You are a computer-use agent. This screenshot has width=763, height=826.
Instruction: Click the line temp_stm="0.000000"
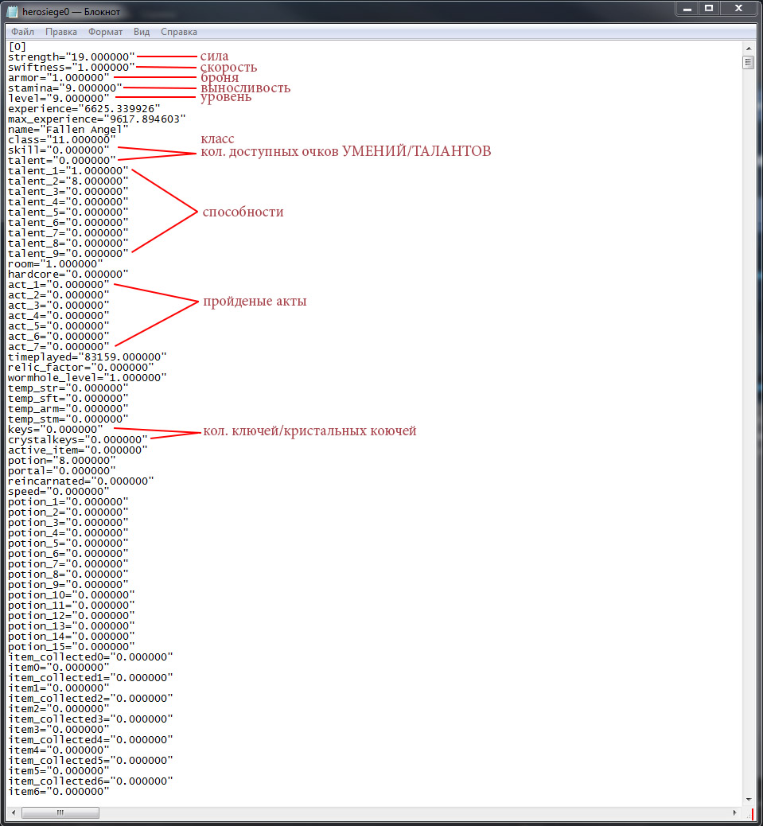[68, 419]
